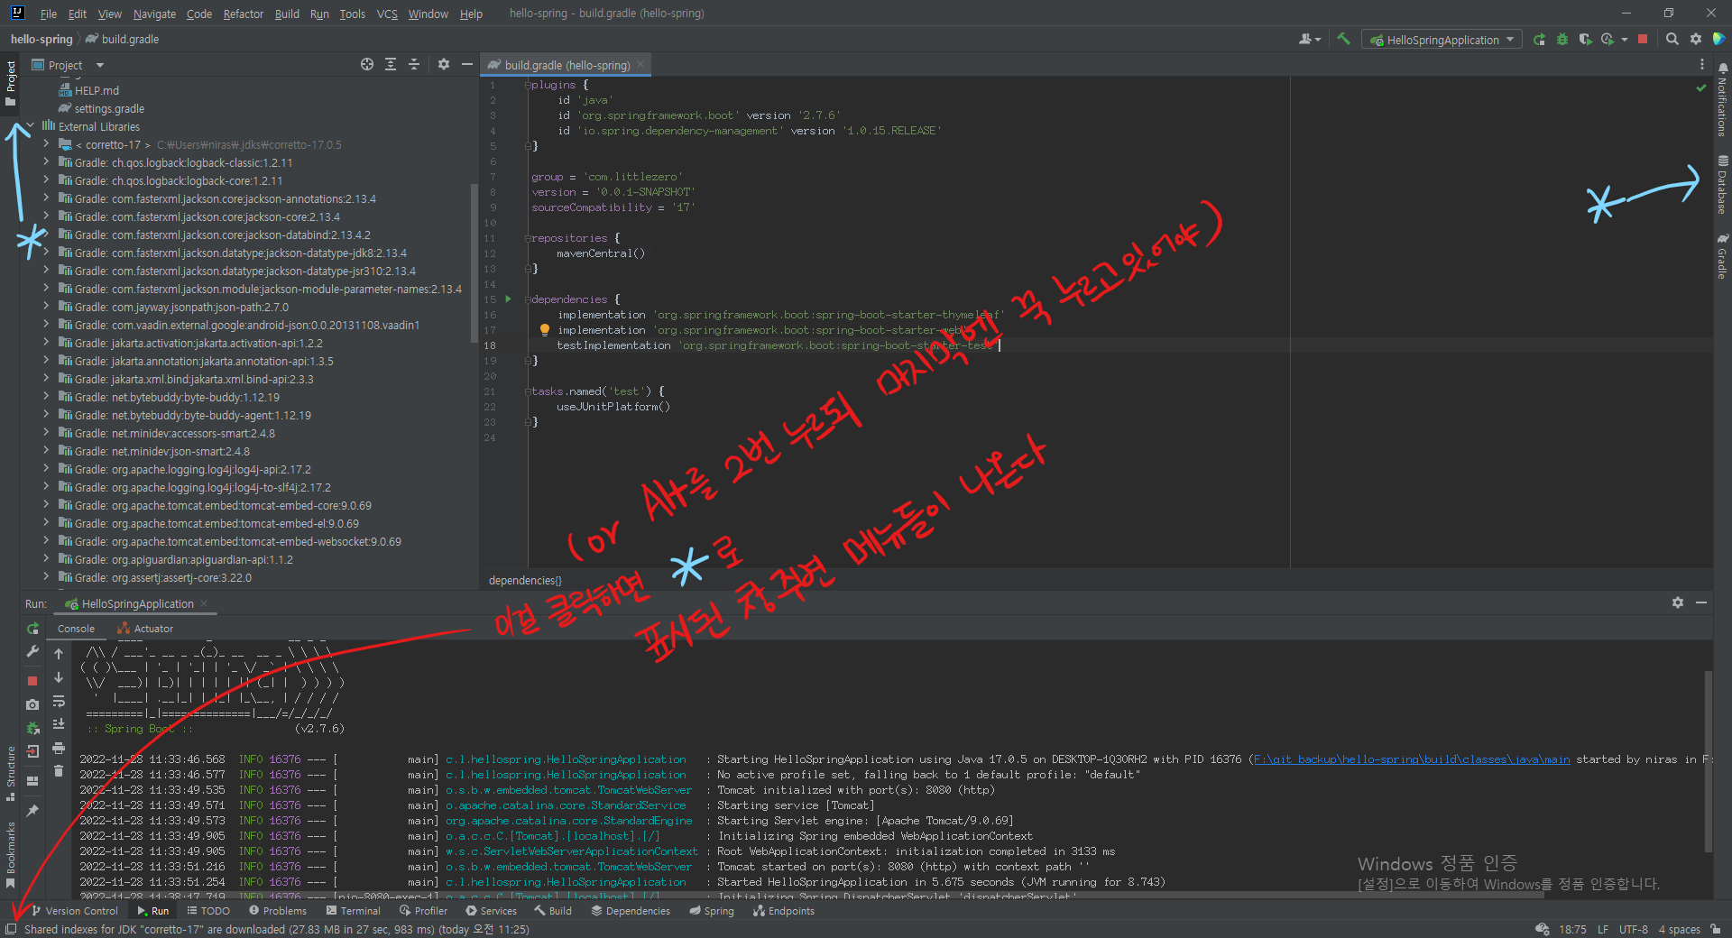Screen dimensions: 1732x938
Task: Open the Gradle tool window
Action: point(1722,256)
